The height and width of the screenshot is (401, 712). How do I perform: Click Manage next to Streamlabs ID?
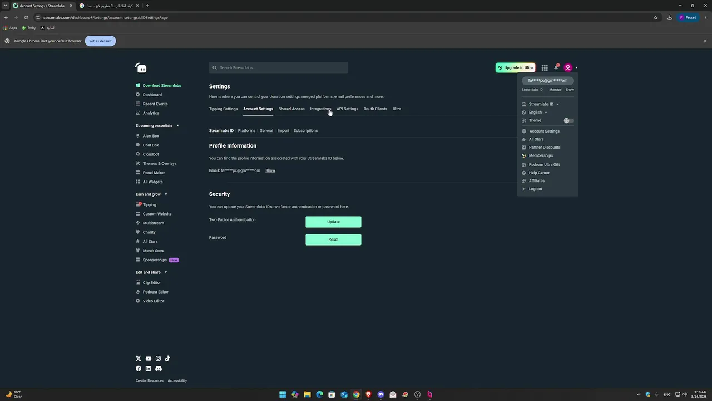tap(555, 90)
